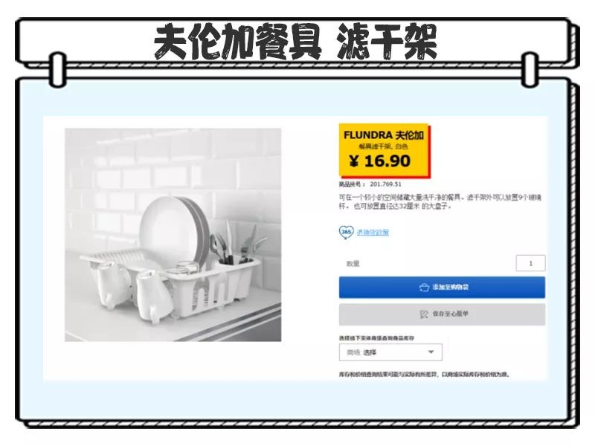Save item to wishlist with gray button
This screenshot has width=595, height=446.
[x=442, y=314]
